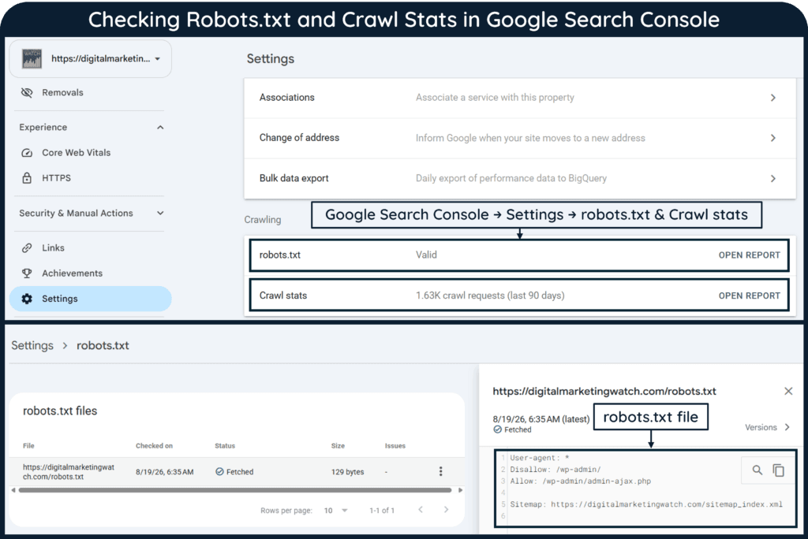Click the scrollbar right arrow
The width and height of the screenshot is (808, 539).
460,490
